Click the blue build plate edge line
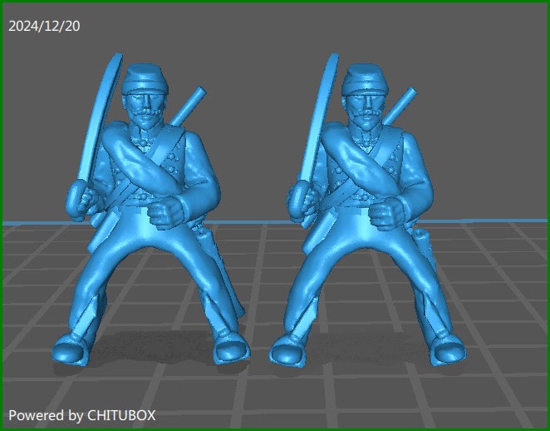Viewport: 550px width, 431px height. pos(33,223)
